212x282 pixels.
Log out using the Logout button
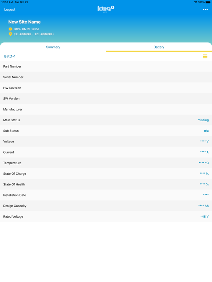[10, 10]
